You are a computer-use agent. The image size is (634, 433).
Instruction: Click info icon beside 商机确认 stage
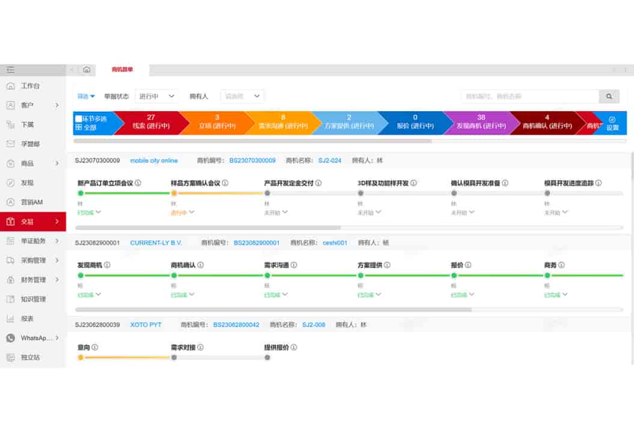point(201,265)
